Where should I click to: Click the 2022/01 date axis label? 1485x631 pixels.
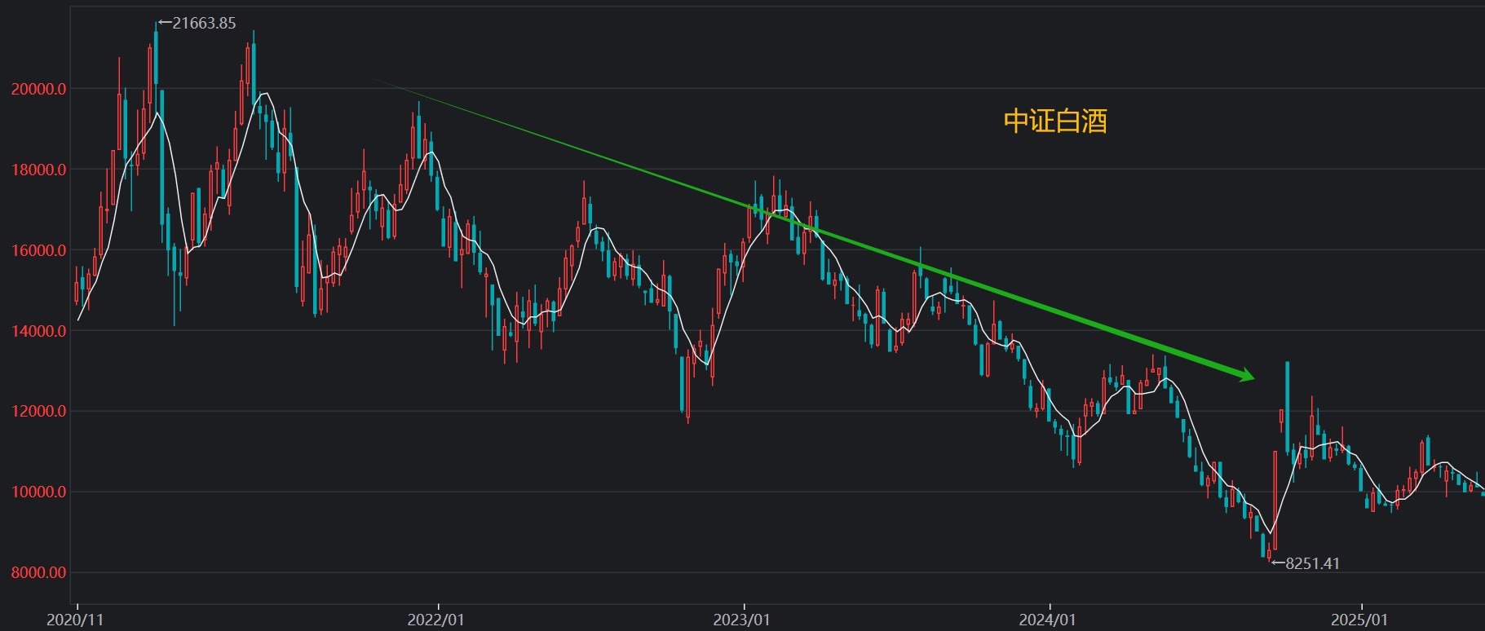tap(435, 620)
